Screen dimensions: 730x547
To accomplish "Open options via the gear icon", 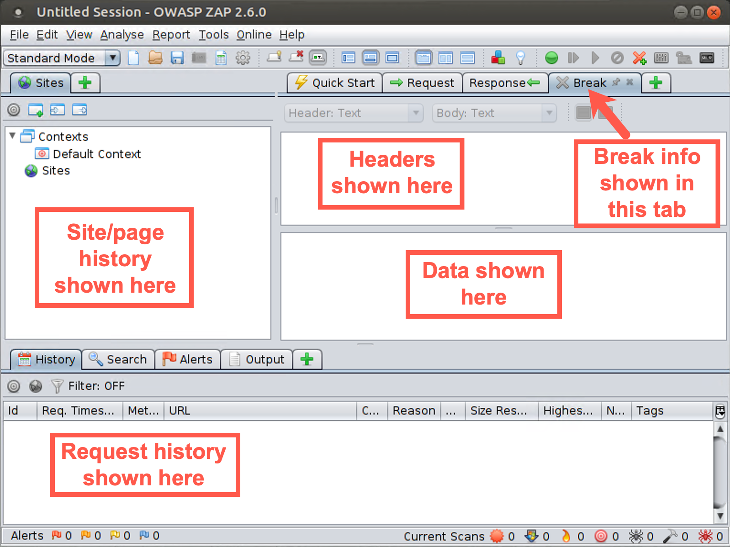I will point(243,58).
